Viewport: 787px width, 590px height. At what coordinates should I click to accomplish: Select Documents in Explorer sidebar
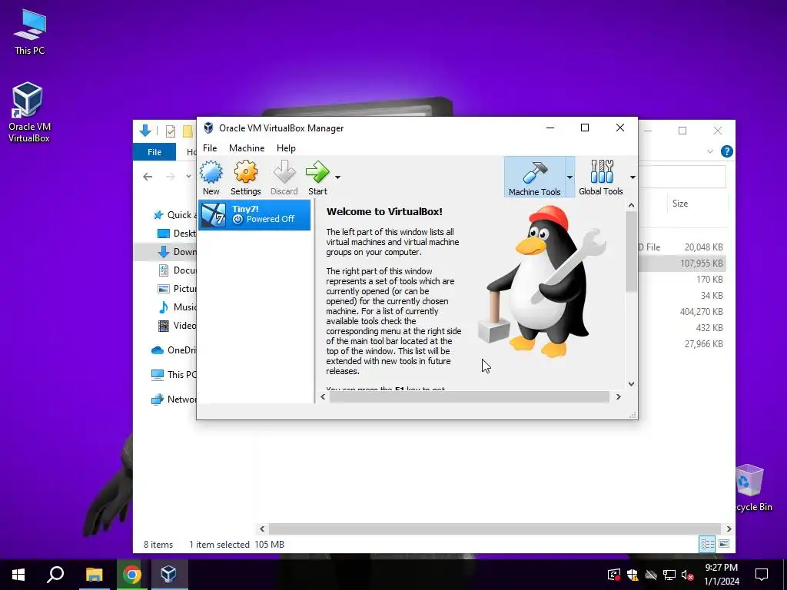tap(178, 270)
